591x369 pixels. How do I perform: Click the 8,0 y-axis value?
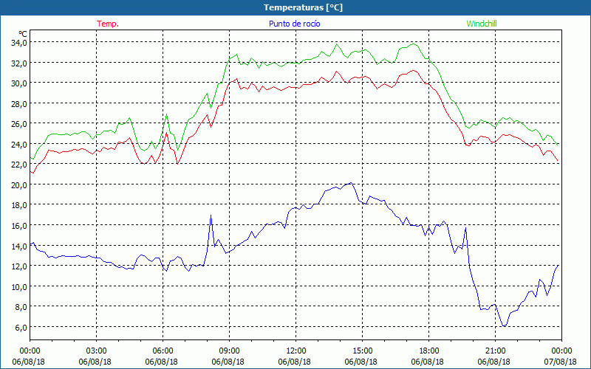click(21, 307)
